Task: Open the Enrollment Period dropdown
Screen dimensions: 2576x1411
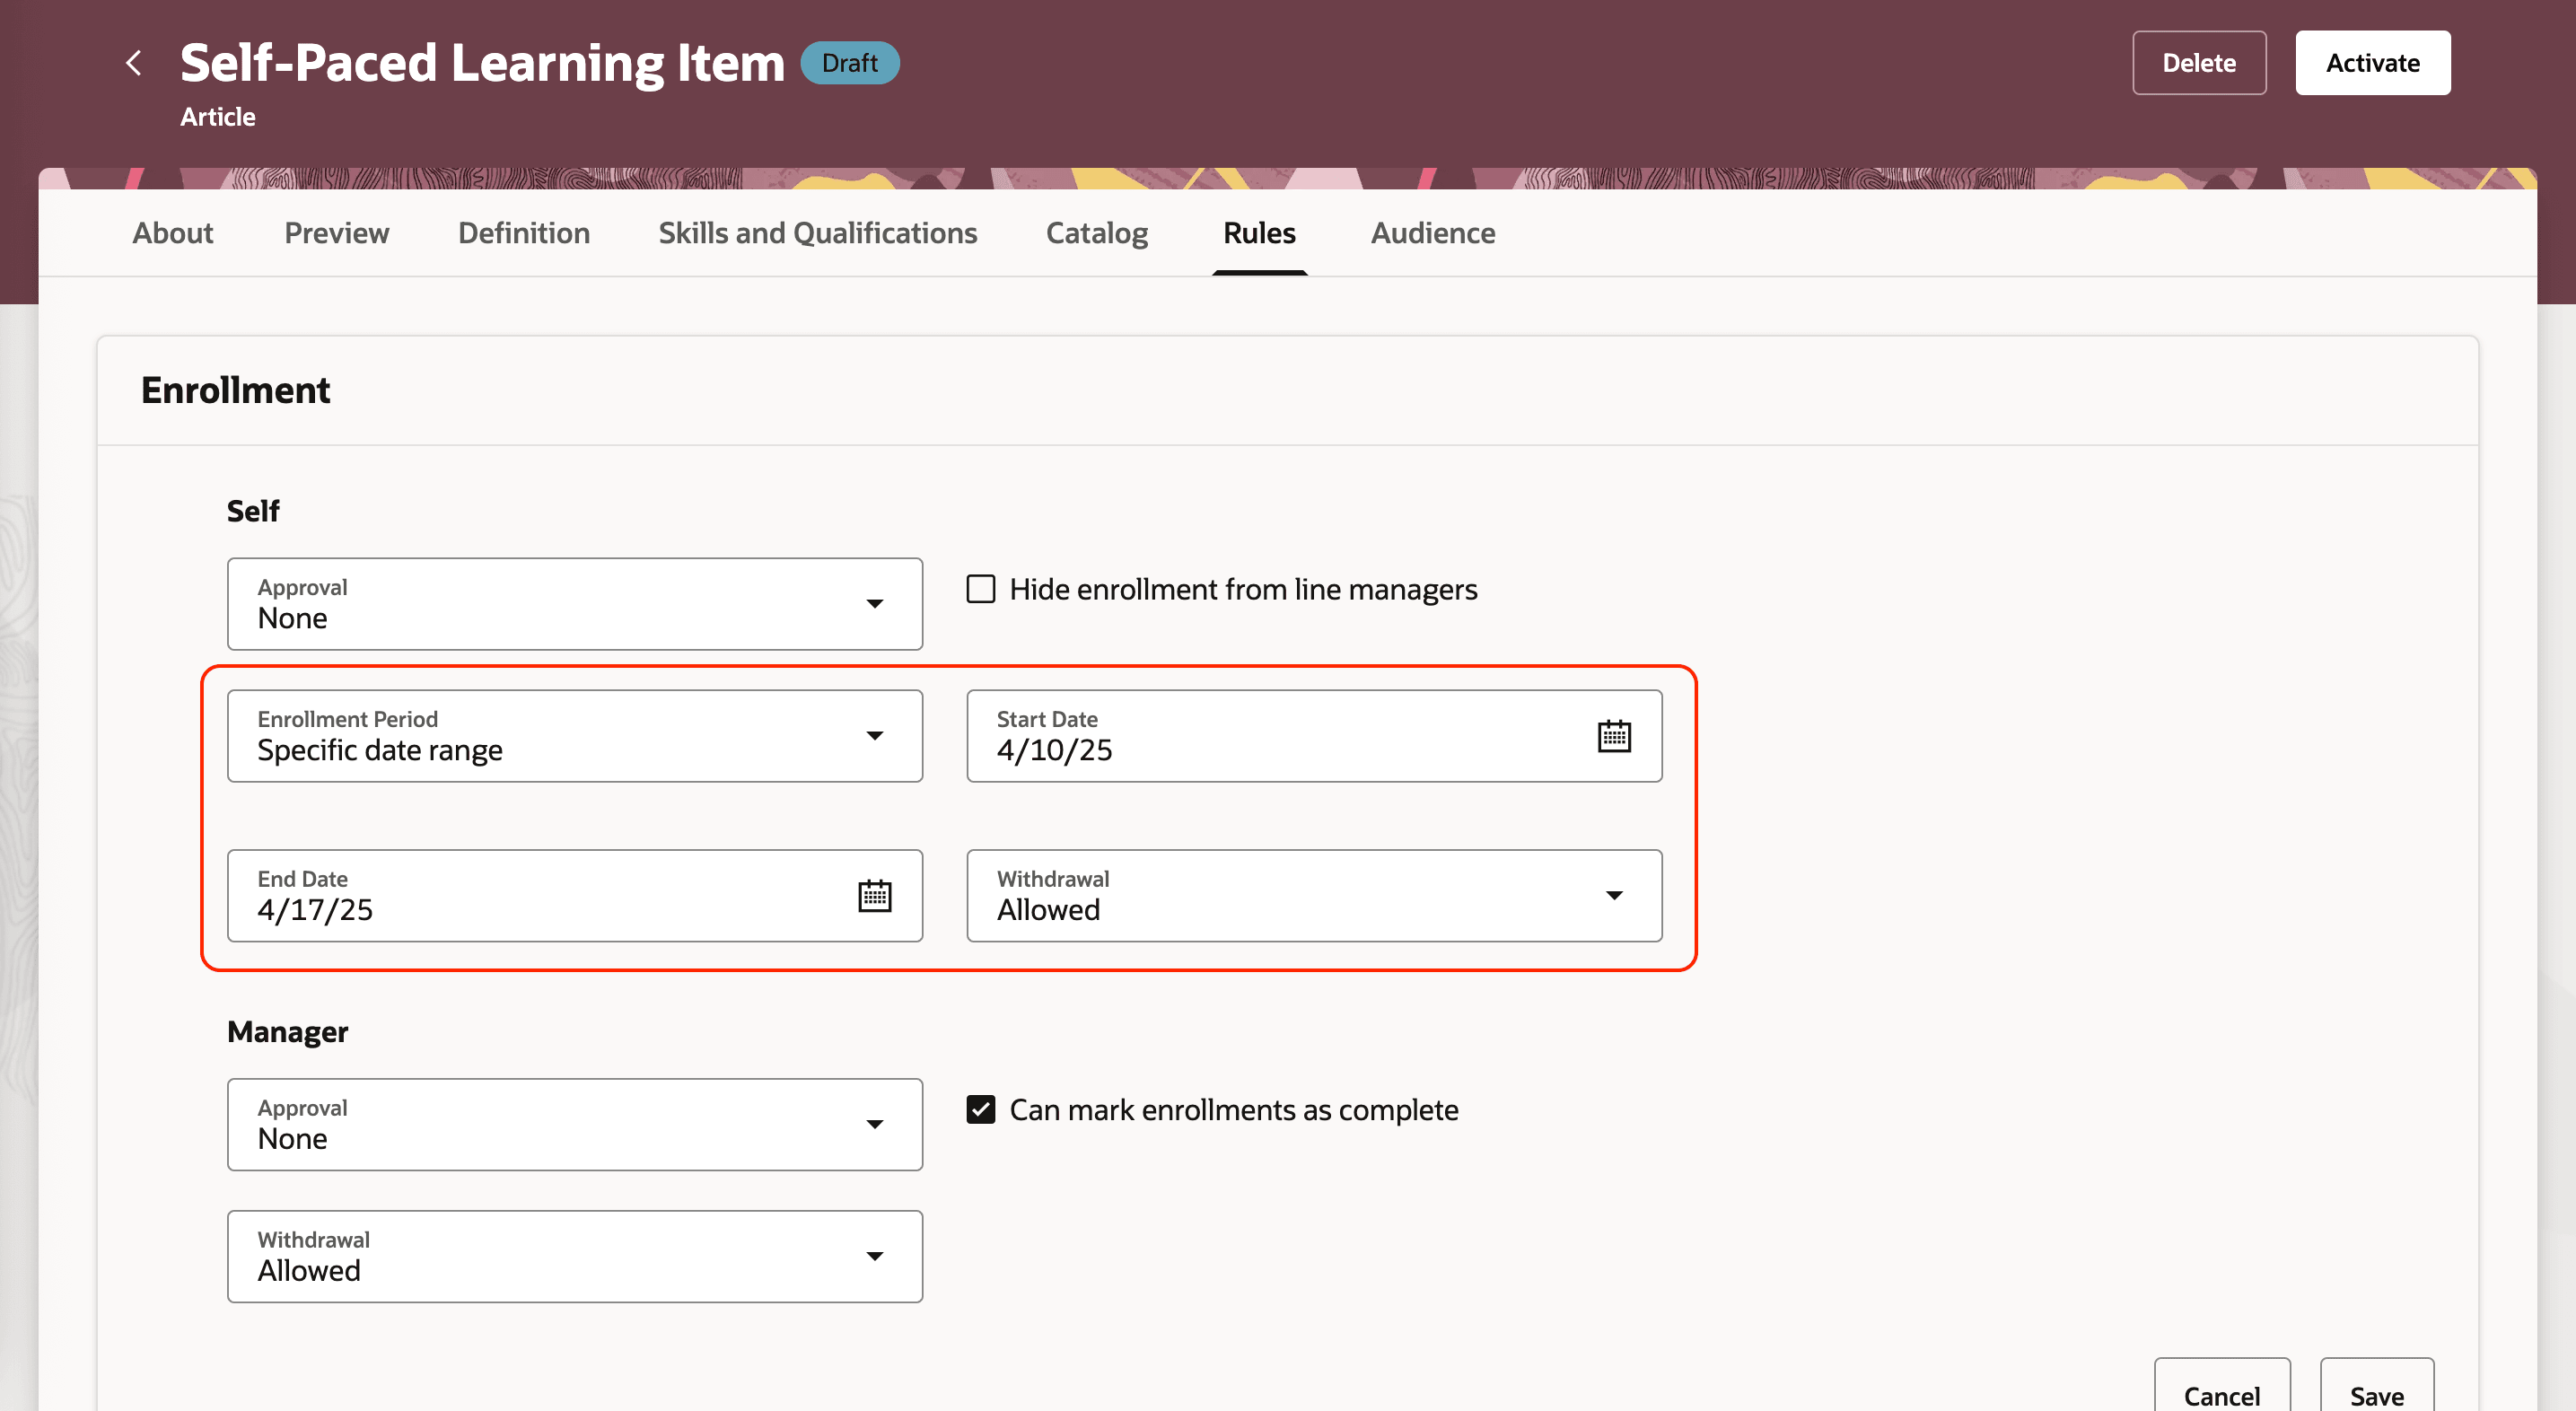Action: click(574, 736)
